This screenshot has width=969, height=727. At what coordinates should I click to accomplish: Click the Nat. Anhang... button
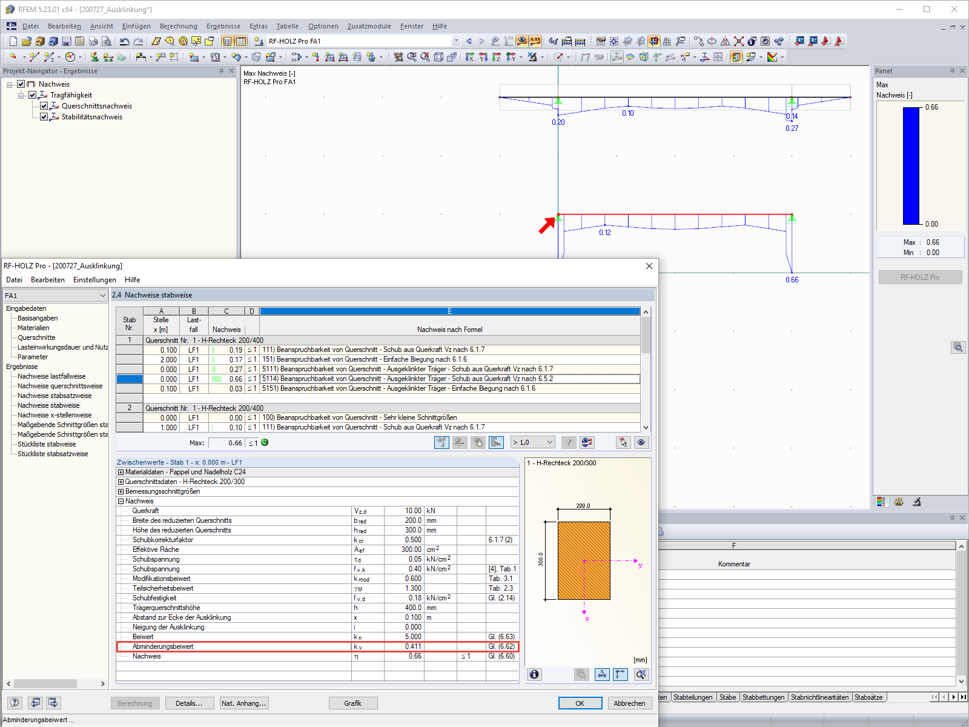point(243,703)
